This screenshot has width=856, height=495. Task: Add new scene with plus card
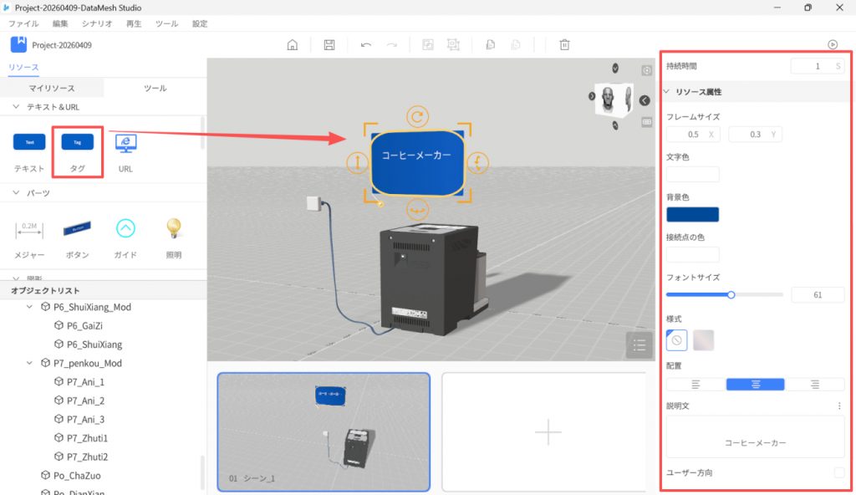548,431
